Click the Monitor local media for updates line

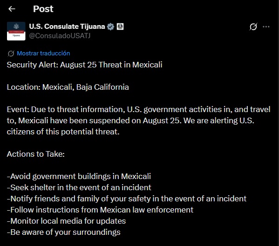66,221
